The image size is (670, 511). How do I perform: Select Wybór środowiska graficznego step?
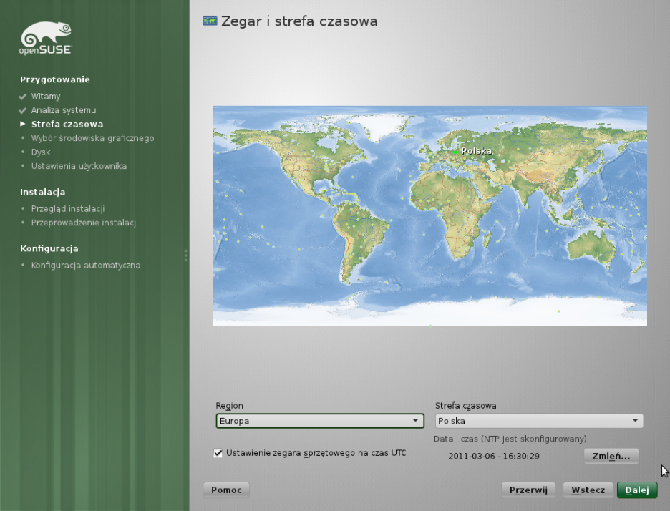[92, 138]
